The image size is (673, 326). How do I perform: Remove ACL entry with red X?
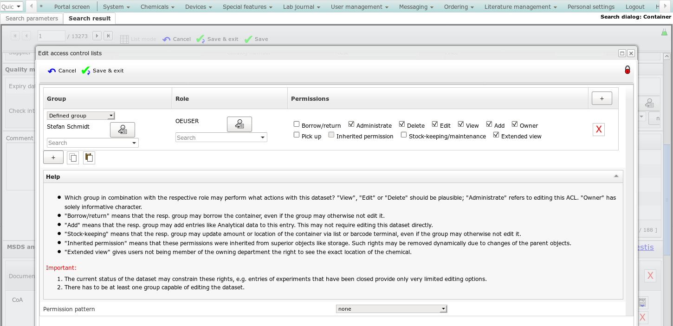(x=598, y=130)
